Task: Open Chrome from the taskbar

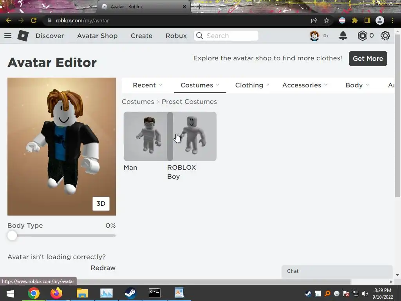Action: (x=34, y=293)
